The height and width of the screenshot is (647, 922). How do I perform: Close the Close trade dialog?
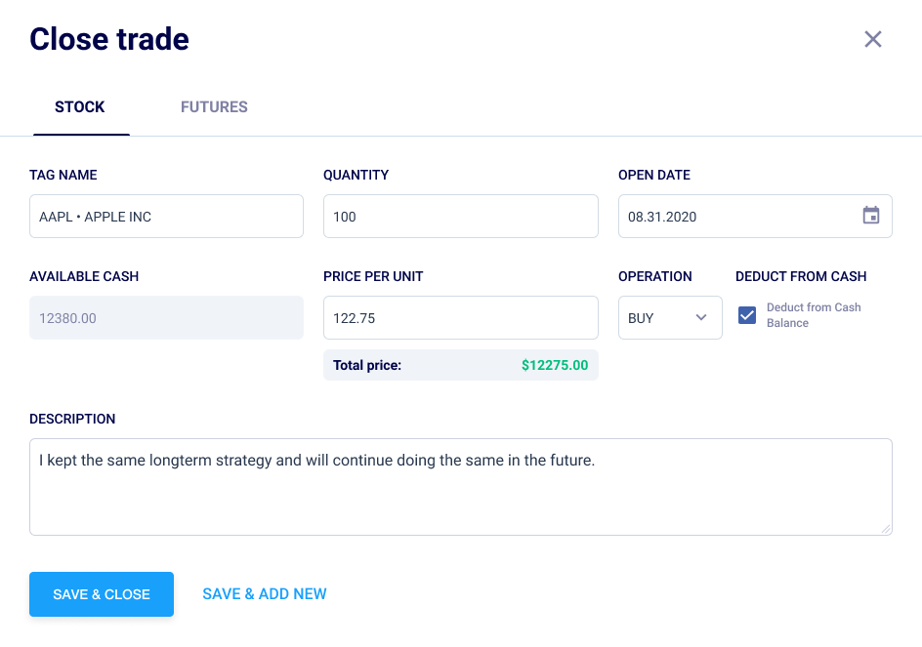coord(872,39)
